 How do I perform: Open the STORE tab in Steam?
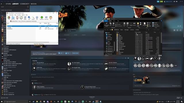8,4
